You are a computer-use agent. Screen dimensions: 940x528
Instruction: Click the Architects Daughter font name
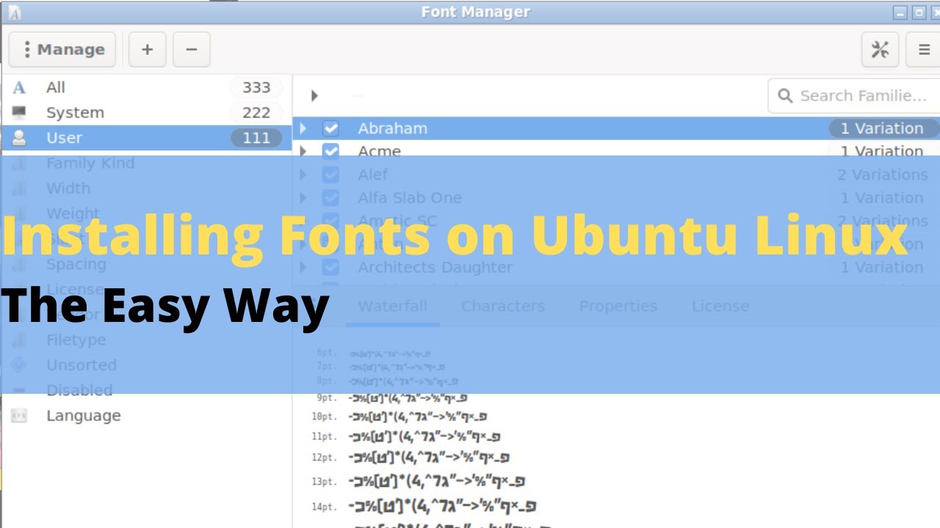tap(435, 267)
